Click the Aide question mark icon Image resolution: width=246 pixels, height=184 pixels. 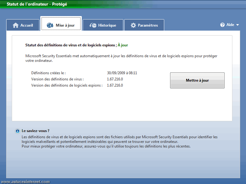point(222,25)
